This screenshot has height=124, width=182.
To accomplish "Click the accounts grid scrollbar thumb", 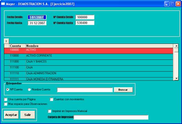I will point(176,50).
